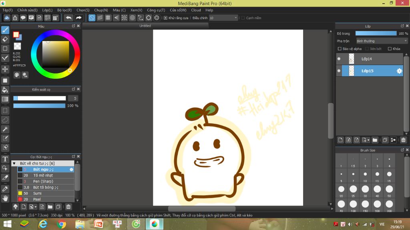Image resolution: width=410 pixels, height=230 pixels.
Task: Open snap settings gear icon
Action: [157, 18]
